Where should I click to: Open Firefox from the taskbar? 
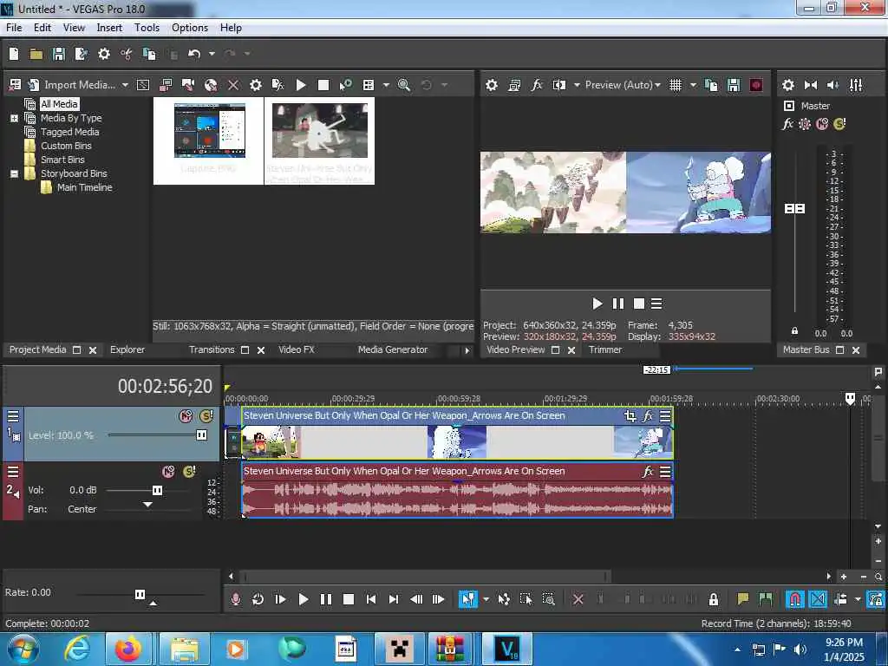pos(128,649)
